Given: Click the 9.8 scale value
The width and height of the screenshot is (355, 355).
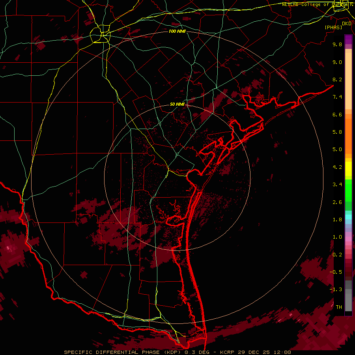Looking at the screenshot, I should tap(337, 44).
